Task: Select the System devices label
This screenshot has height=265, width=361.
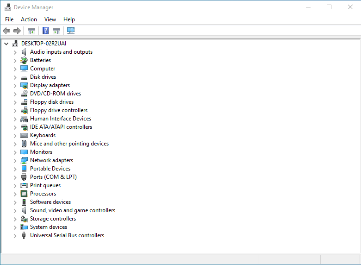Action: [49, 227]
